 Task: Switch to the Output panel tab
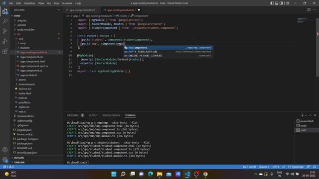93,115
